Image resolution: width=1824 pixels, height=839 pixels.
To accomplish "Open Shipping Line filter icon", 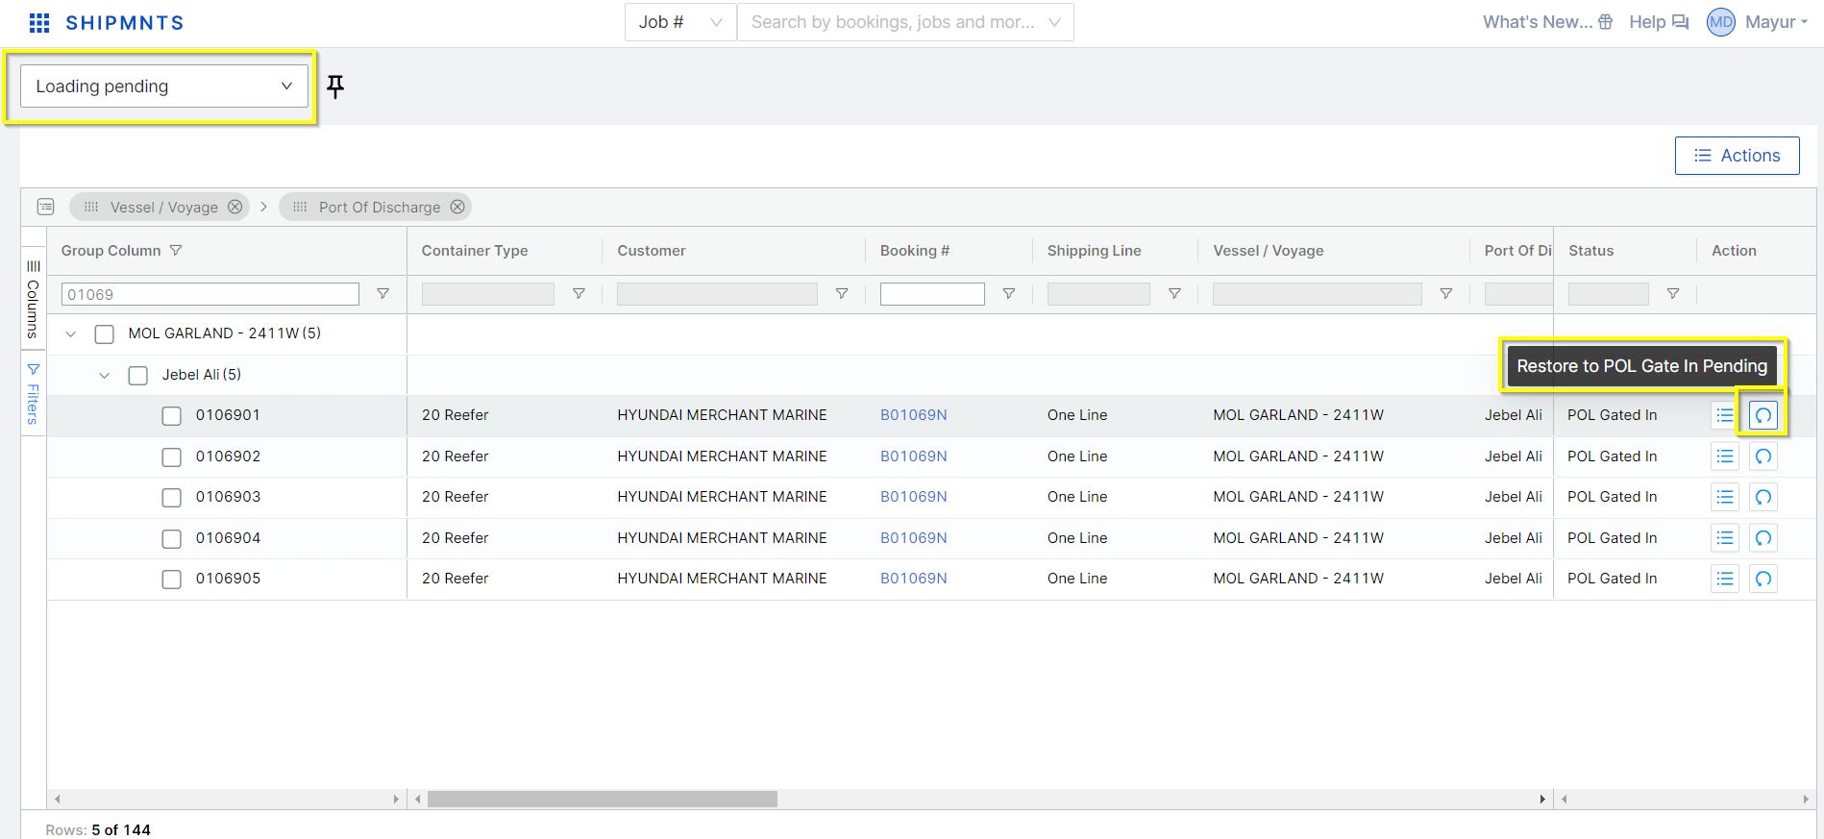I will [x=1174, y=294].
